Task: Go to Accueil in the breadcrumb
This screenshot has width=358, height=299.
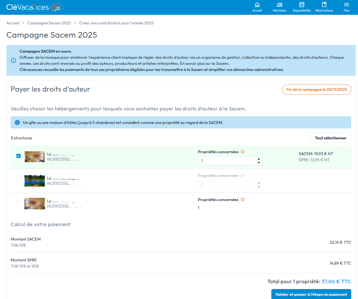Action: pos(13,23)
